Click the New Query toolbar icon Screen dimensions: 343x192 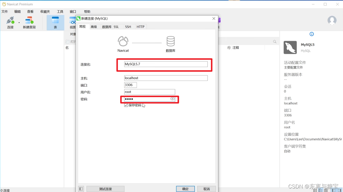click(29, 22)
